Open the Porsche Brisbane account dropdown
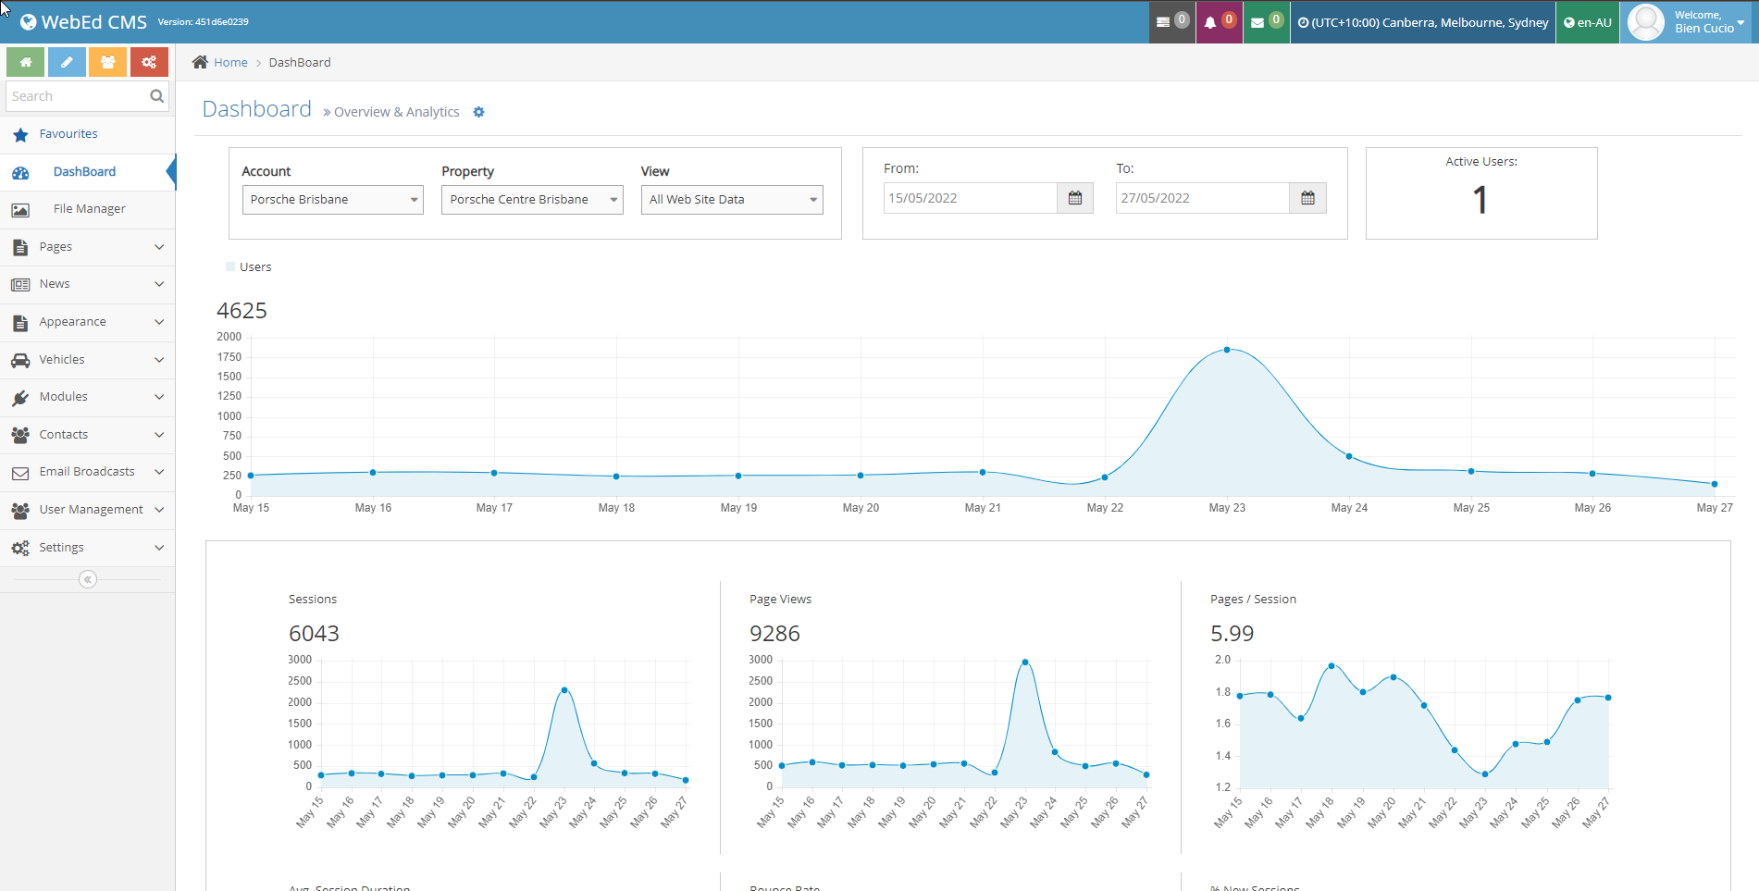1759x891 pixels. (x=331, y=199)
